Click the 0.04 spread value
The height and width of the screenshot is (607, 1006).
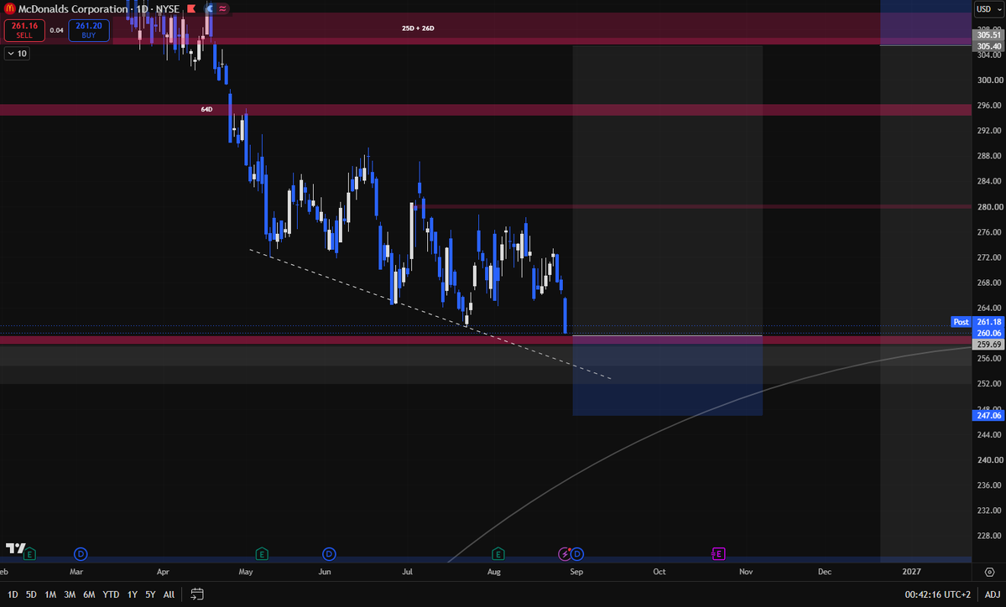[x=56, y=30]
